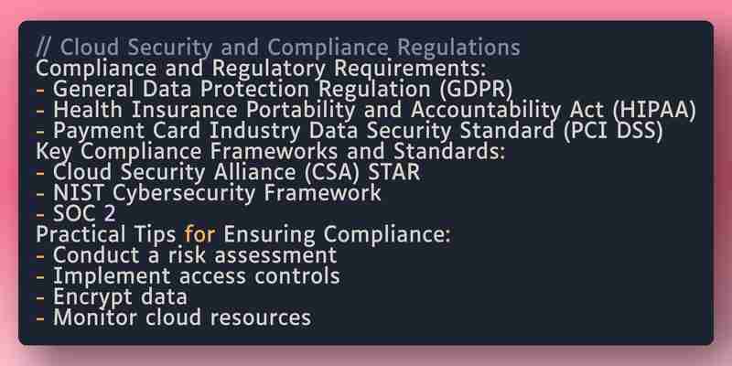This screenshot has height=366, width=732.
Task: Click the Cloud Security and Compliance Regulations comment
Action: pos(278,48)
